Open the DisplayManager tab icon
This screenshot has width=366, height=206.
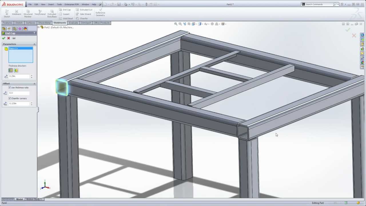(x=25, y=29)
